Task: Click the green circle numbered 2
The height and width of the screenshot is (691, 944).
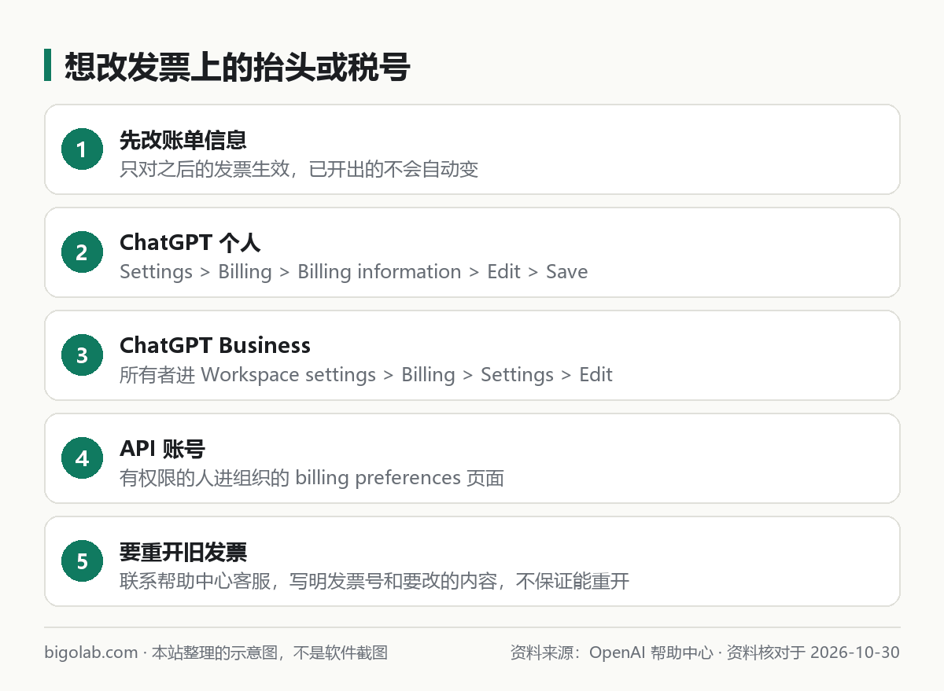Action: (82, 252)
